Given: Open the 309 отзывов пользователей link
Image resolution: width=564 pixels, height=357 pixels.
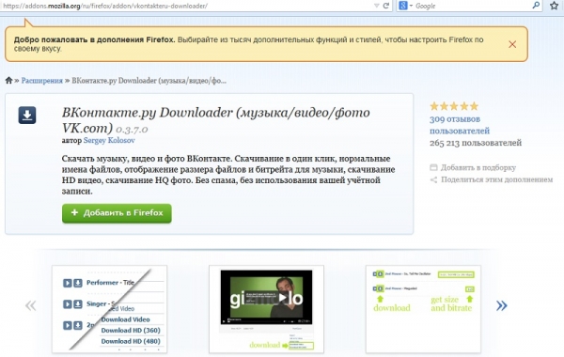Looking at the screenshot, I should [x=460, y=125].
